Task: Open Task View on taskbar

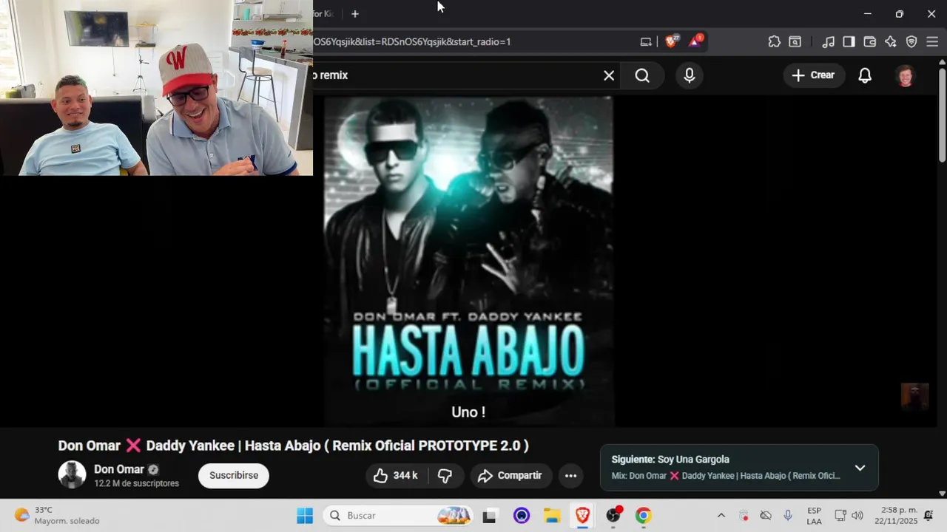Action: 490,516
